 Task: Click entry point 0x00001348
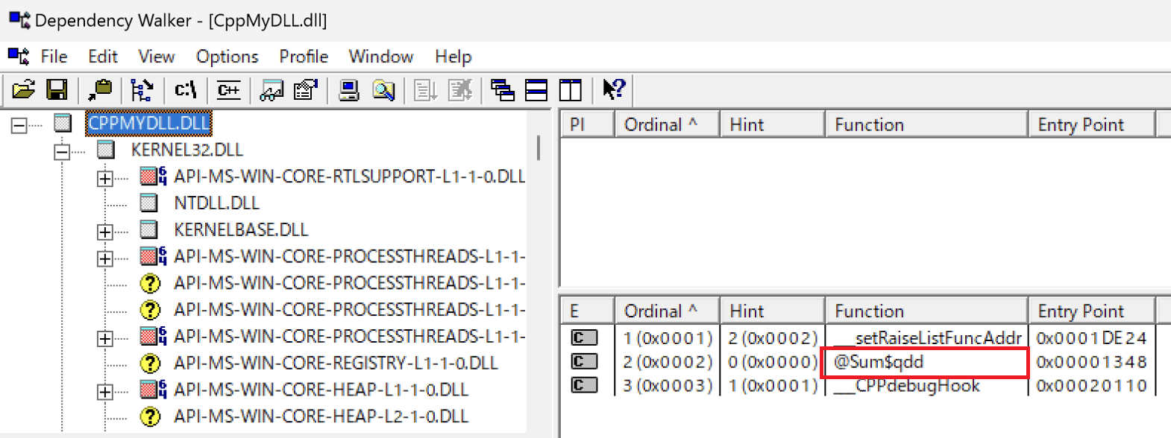click(x=1091, y=362)
